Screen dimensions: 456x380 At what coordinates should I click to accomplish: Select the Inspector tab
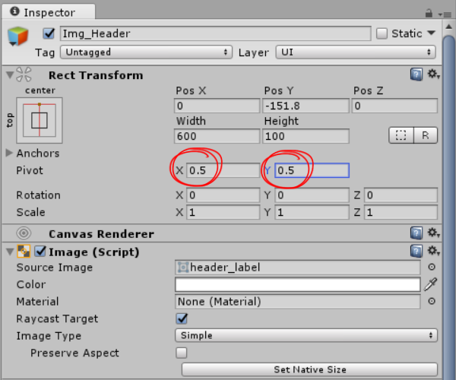[x=49, y=12]
